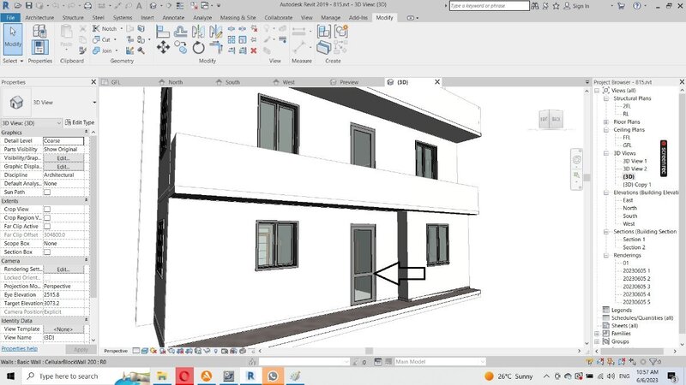
Task: Enable the Section Box checkbox
Action: click(47, 252)
